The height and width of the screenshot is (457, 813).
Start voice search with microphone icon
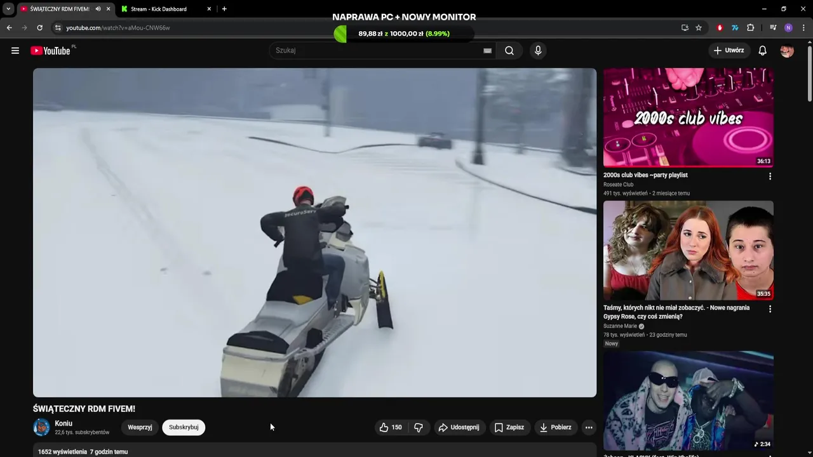click(538, 51)
